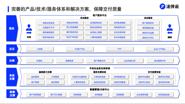Select the 决策 blue arrow label
185x104 pixels.
12,60
